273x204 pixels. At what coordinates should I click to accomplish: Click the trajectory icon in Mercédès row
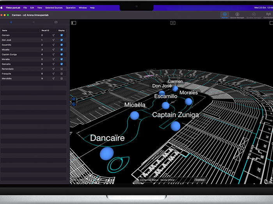tap(53, 78)
